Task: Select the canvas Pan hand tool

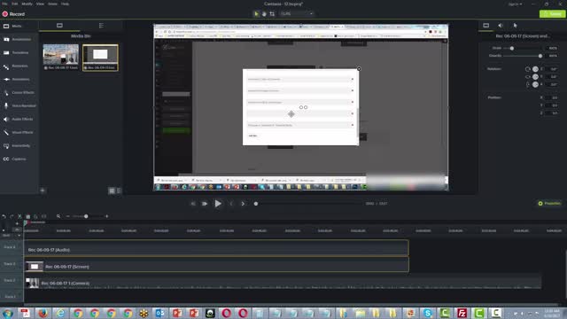Action: point(264,14)
